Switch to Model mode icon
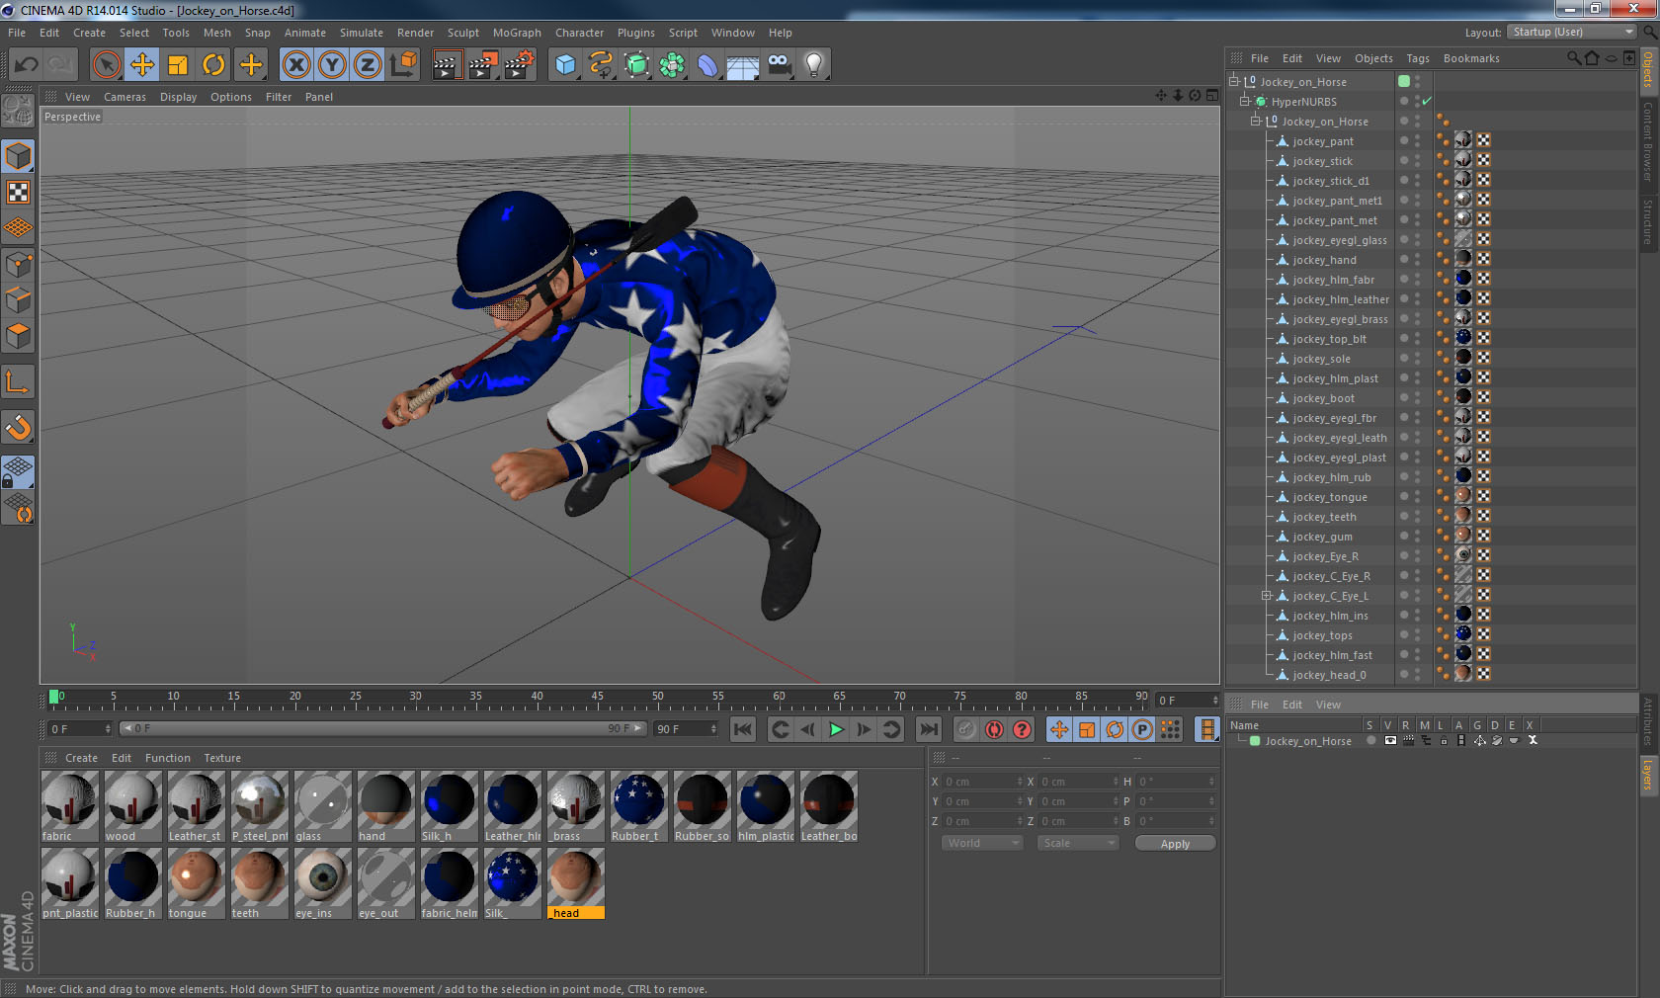This screenshot has width=1660, height=998. [19, 156]
